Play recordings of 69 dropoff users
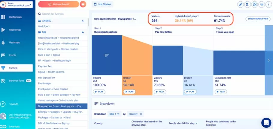The width and height of the screenshot is (273, 129). pyautogui.click(x=129, y=91)
